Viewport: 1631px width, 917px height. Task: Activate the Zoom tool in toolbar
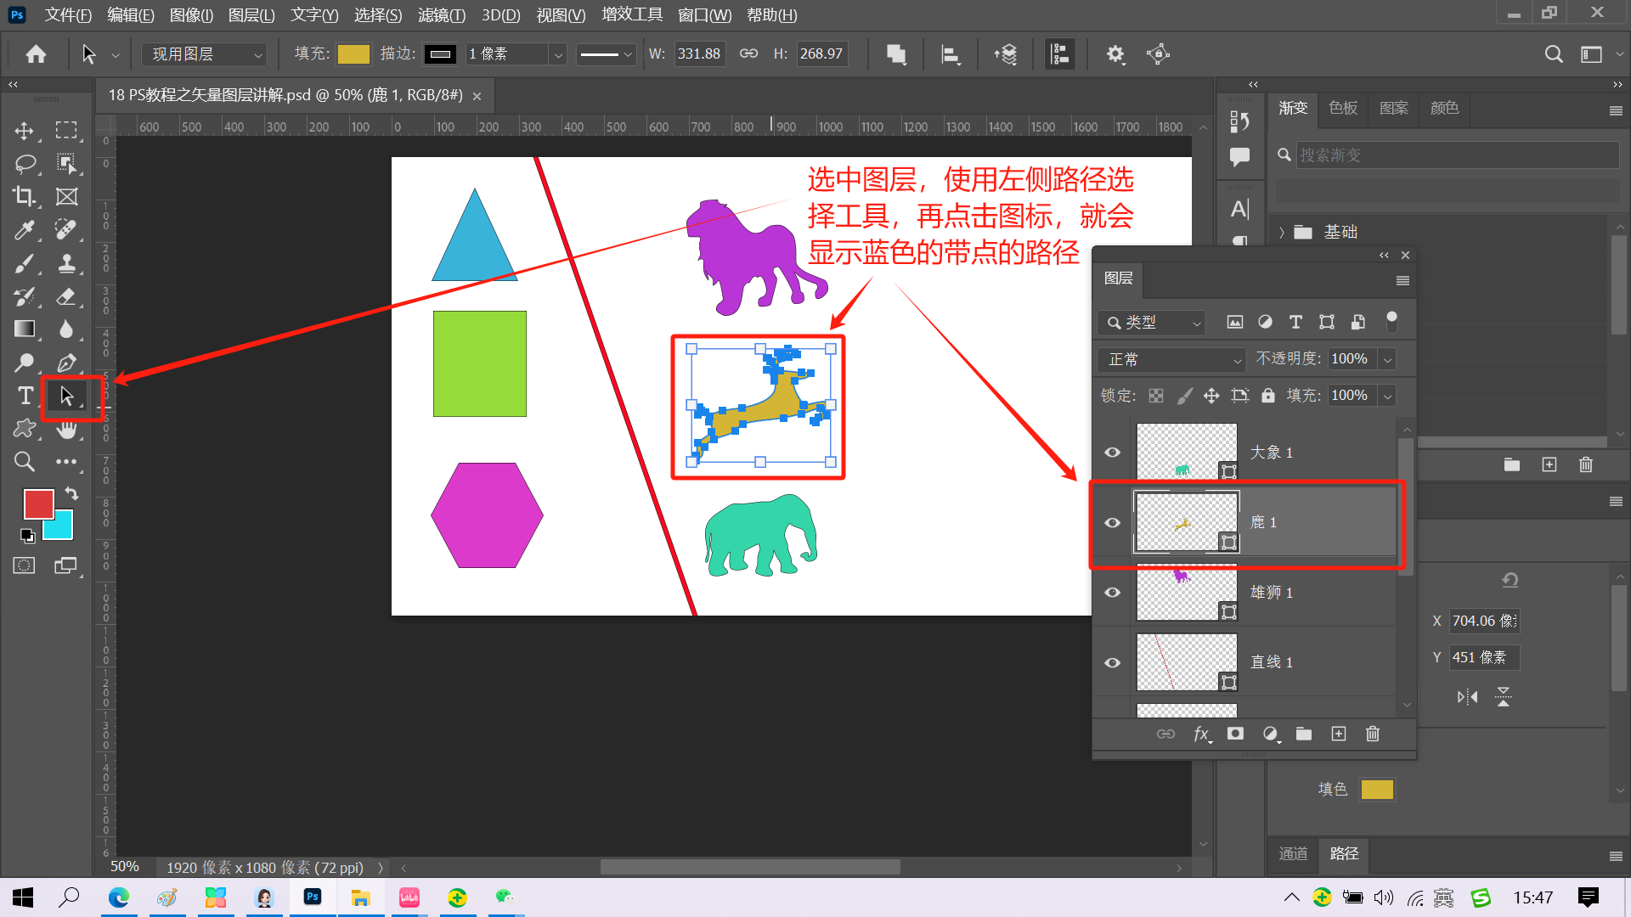tap(25, 462)
